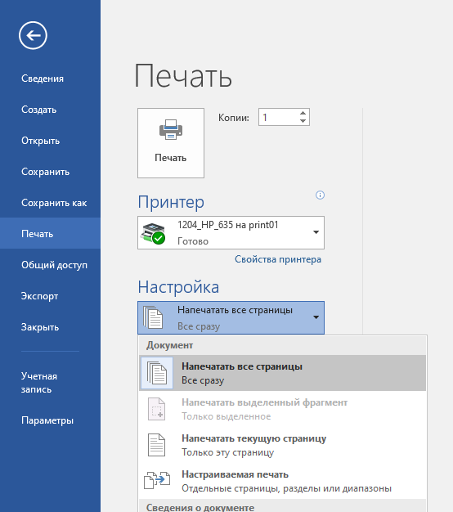Click the Напечатать выделенный фрагмент icon
Screen dimensions: 453x512
click(157, 409)
